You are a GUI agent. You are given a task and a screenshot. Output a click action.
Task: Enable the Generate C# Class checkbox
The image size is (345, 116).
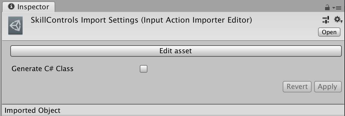click(144, 69)
